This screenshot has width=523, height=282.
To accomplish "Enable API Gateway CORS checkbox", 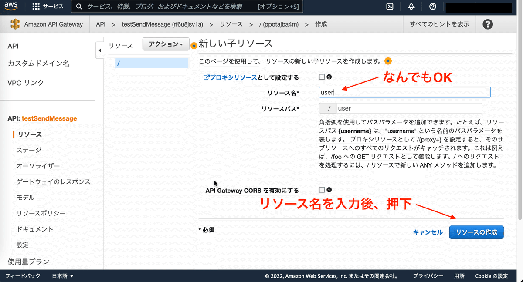I will (x=322, y=190).
